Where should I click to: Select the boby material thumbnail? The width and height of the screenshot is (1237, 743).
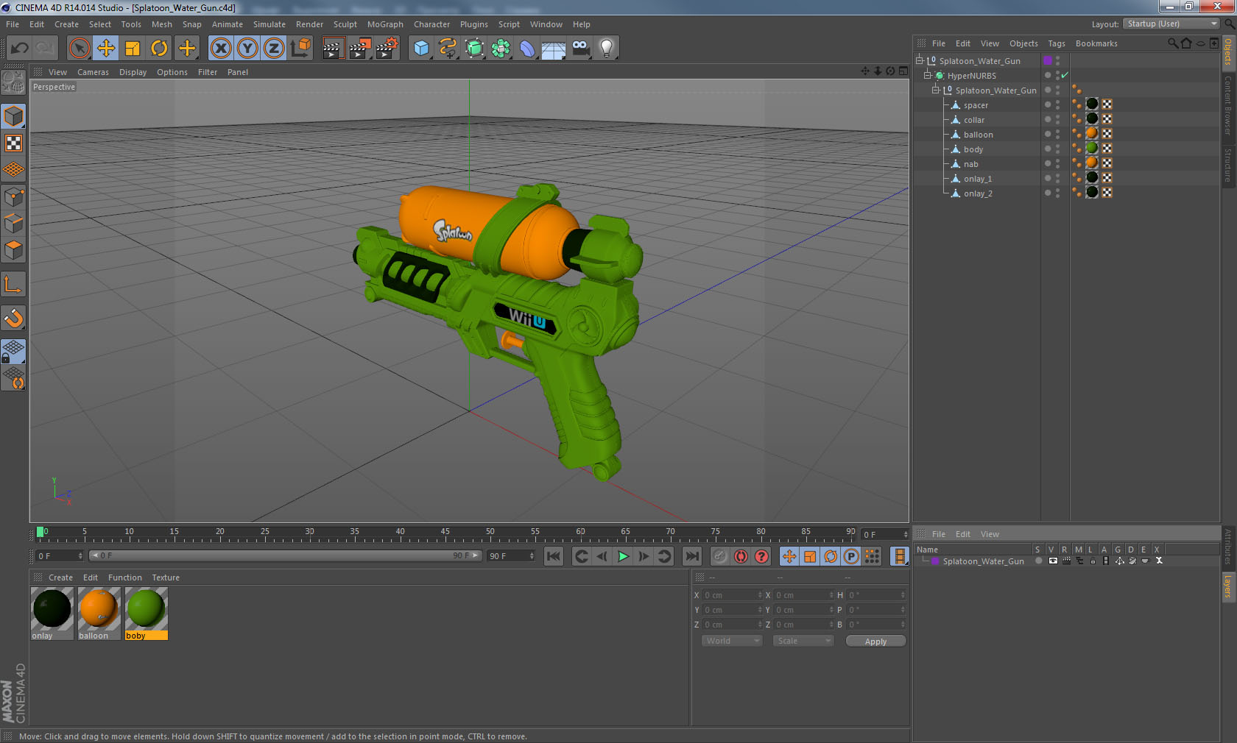(146, 614)
